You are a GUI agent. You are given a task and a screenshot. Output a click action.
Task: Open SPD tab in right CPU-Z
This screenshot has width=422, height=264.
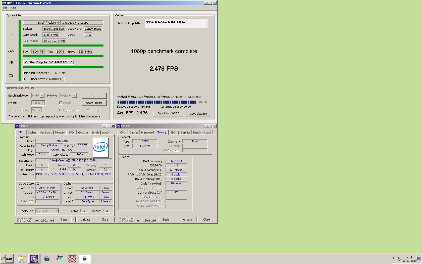(x=173, y=133)
